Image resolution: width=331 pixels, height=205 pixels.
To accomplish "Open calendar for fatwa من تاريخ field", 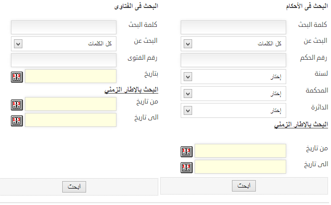I will 17,105.
